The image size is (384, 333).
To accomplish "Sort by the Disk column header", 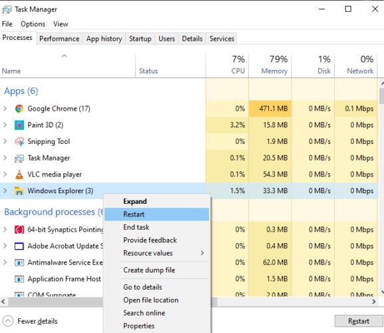I will coord(313,65).
